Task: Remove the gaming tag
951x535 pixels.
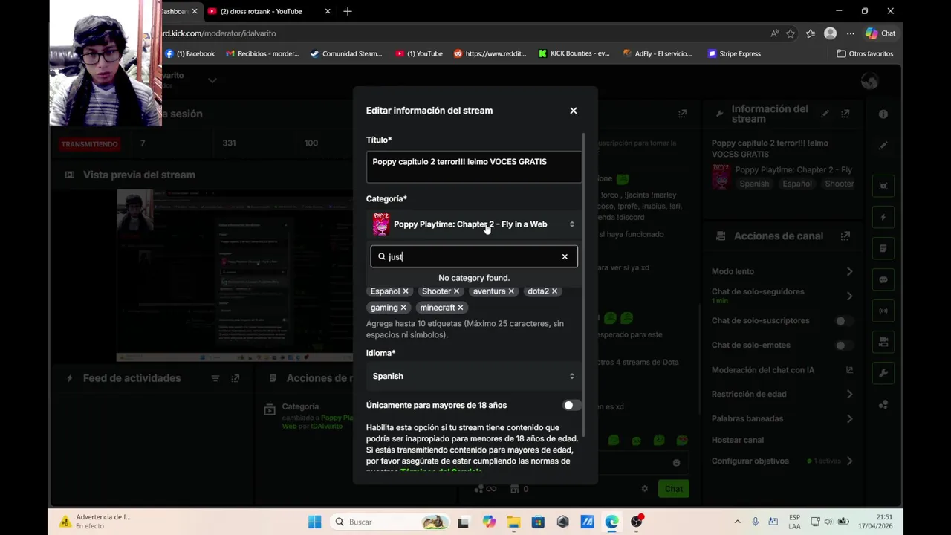Action: coord(403,308)
